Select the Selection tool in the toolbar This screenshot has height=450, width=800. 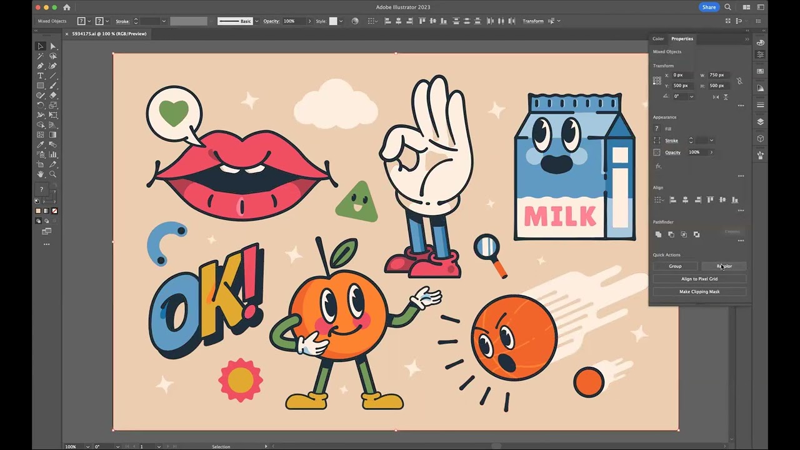pyautogui.click(x=41, y=46)
